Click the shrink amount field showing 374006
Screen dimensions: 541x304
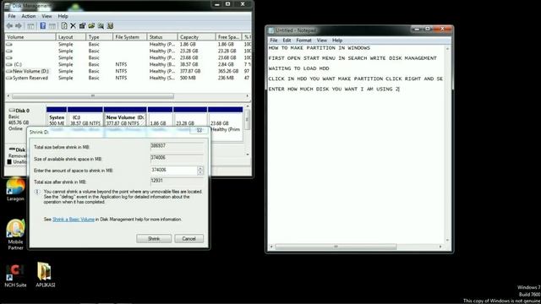[173, 171]
